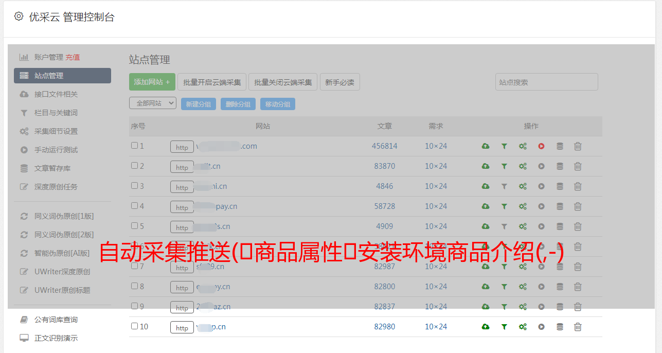Open the 全部网站 group dropdown
The height and width of the screenshot is (353, 662).
(153, 103)
